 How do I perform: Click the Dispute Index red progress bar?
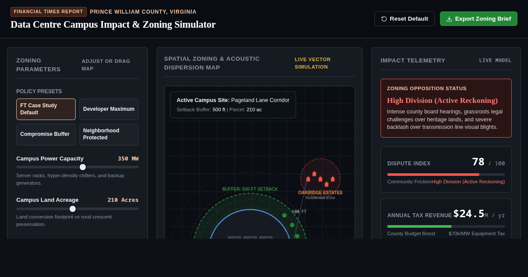pyautogui.click(x=433, y=175)
